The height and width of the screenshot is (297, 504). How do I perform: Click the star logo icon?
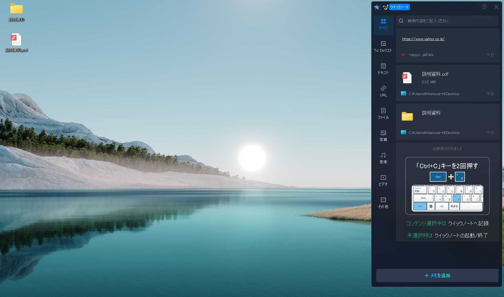coord(377,7)
